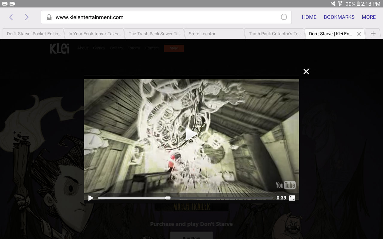This screenshot has height=239, width=383.
Task: Tap the muted sound icon in status bar
Action: (333, 4)
